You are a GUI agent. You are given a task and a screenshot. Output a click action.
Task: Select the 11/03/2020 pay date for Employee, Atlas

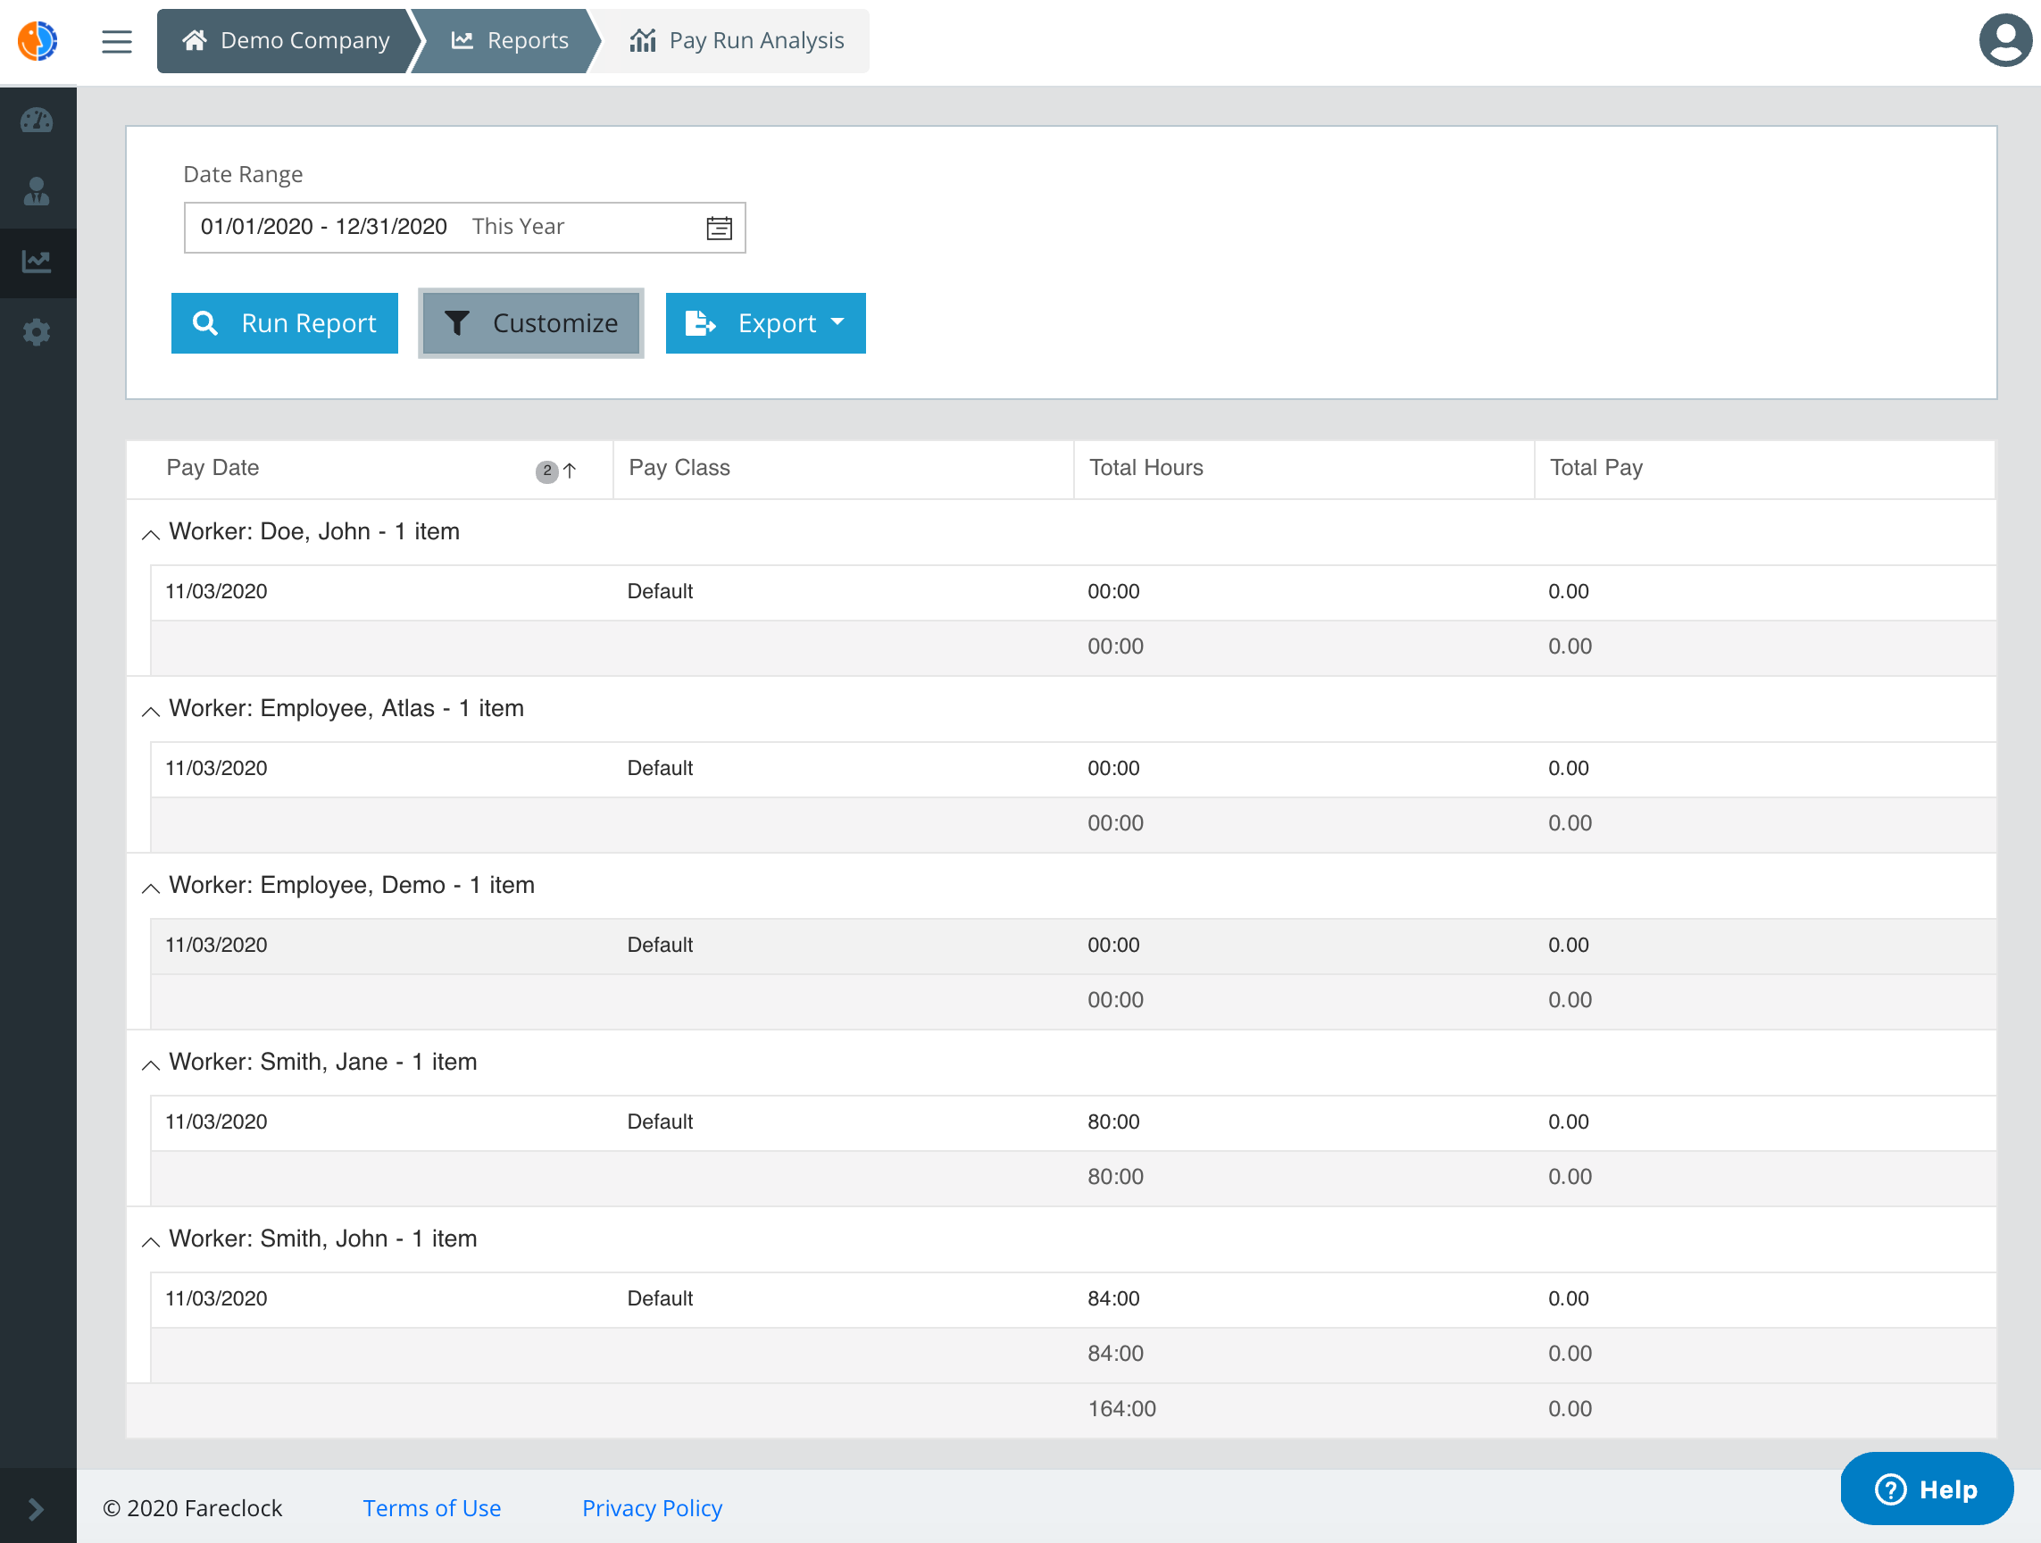click(x=216, y=768)
